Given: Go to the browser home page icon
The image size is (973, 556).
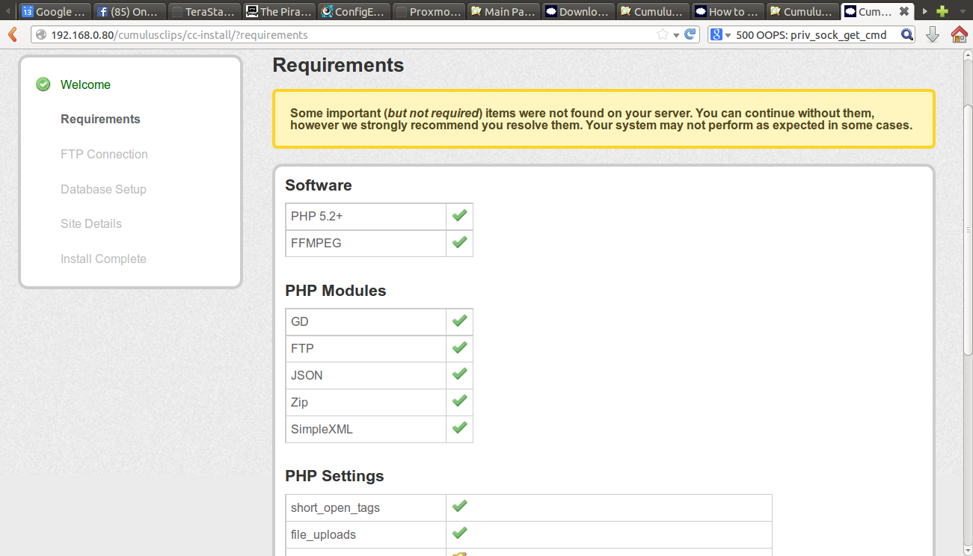Looking at the screenshot, I should click(x=959, y=34).
